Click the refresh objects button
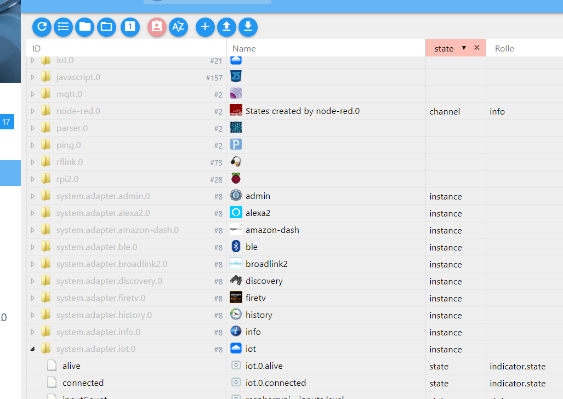Viewport: 563px width, 399px height. tap(42, 26)
